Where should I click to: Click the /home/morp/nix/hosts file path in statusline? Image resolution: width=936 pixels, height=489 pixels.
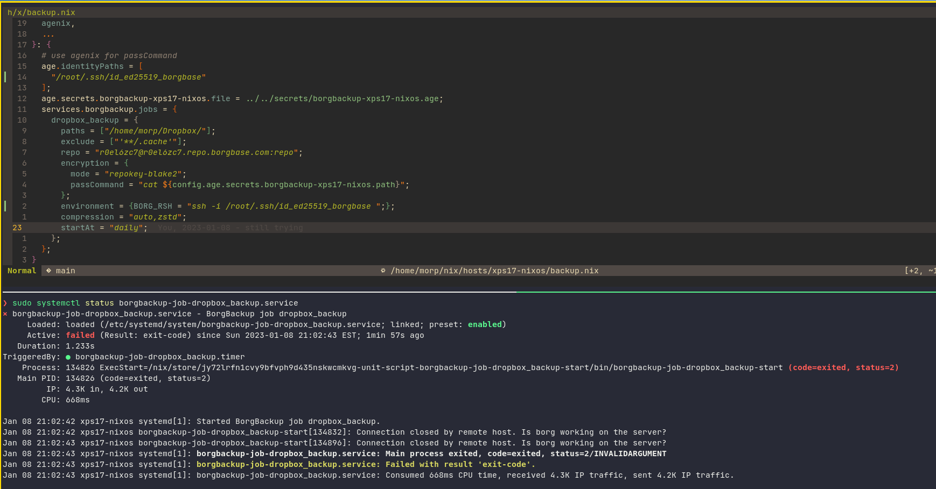(x=494, y=271)
